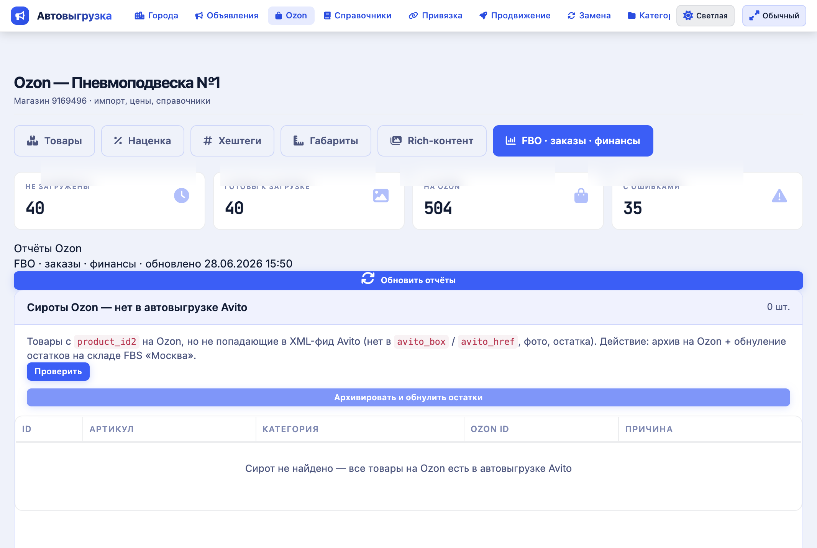Select the FBO · заказы · финансы tab

[573, 141]
